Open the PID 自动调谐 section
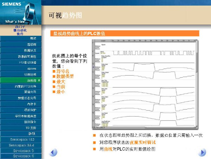Screen dimensions: 211x159 [x=21, y=62]
